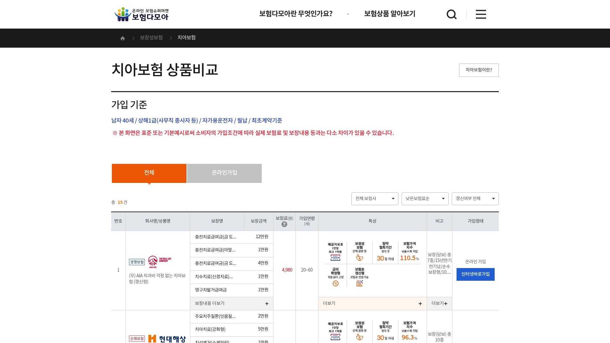Image resolution: width=610 pixels, height=343 pixels.
Task: Select the 전체 tab
Action: pyautogui.click(x=149, y=173)
